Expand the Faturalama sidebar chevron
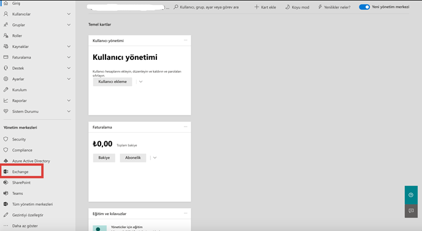The width and height of the screenshot is (422, 231). click(69, 57)
